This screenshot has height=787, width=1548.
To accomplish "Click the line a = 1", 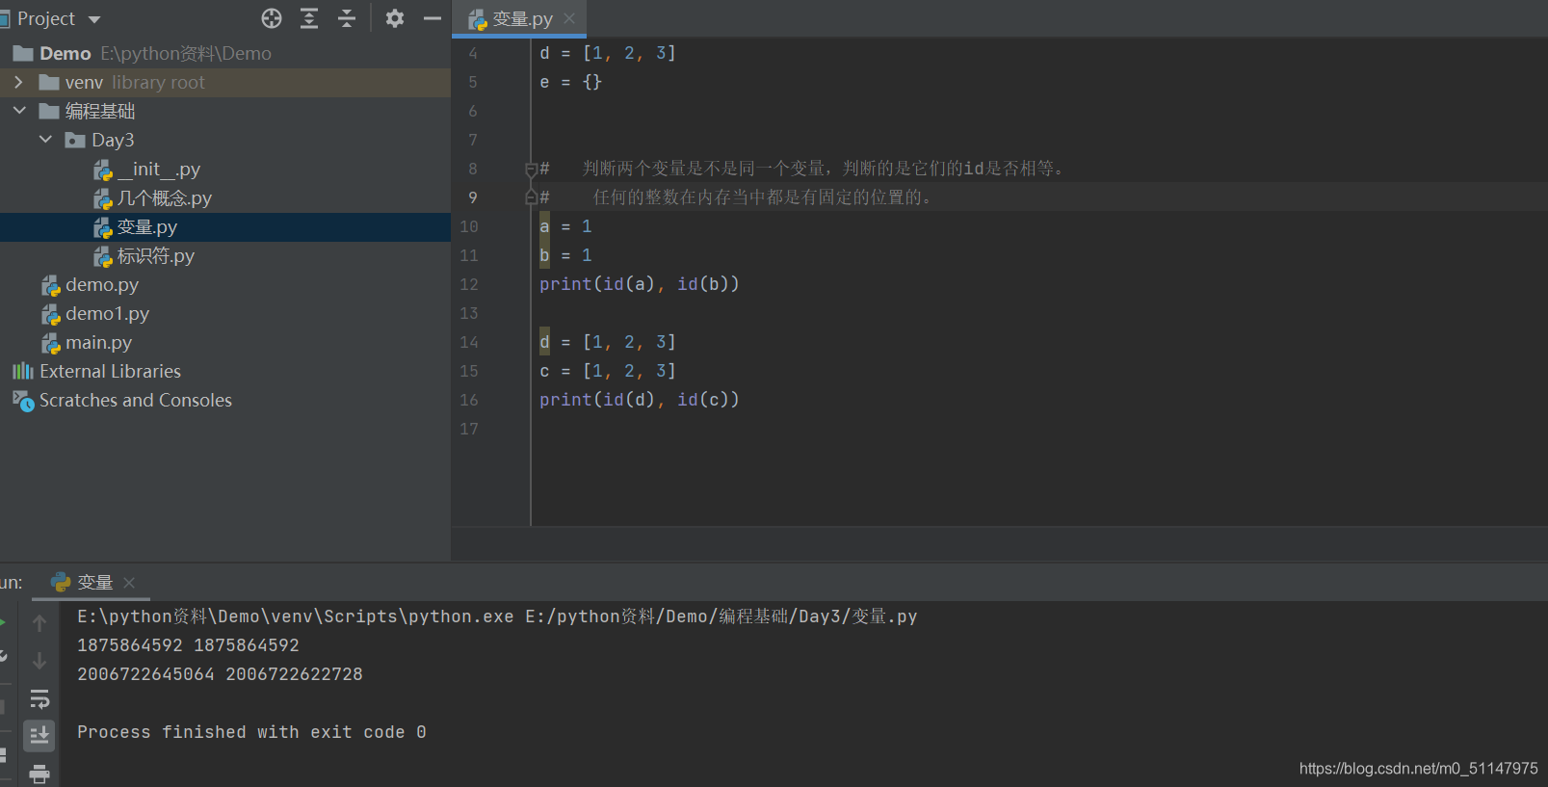I will [x=565, y=226].
